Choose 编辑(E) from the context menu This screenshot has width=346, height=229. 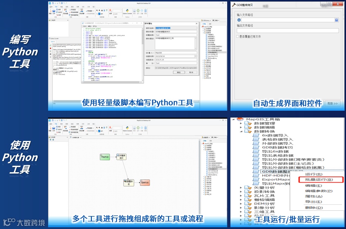(313, 186)
